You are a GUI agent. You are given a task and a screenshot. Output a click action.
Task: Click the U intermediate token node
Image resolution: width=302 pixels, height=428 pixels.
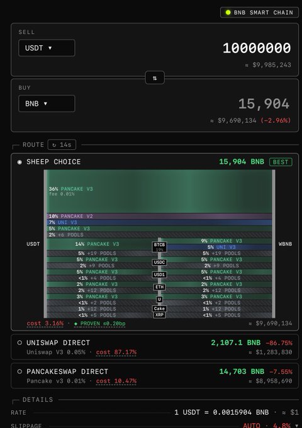tap(159, 300)
